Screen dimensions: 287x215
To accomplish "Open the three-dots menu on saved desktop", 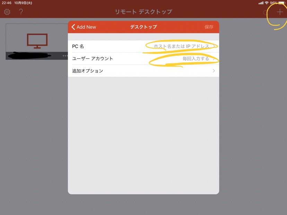I will pyautogui.click(x=65, y=56).
